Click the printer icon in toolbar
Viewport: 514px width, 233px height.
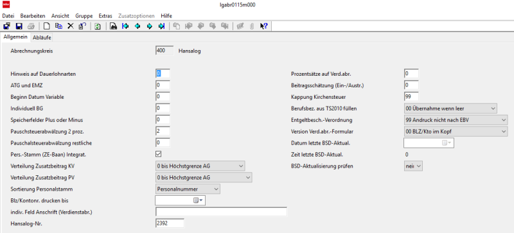coord(31,26)
